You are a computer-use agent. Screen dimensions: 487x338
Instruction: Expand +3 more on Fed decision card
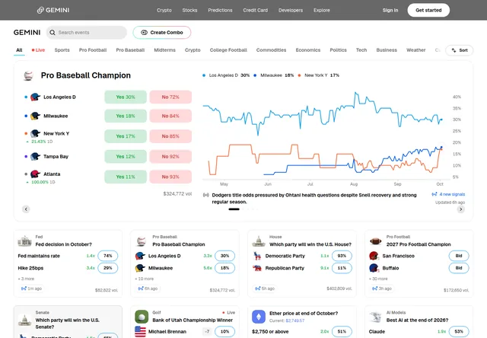click(26, 279)
